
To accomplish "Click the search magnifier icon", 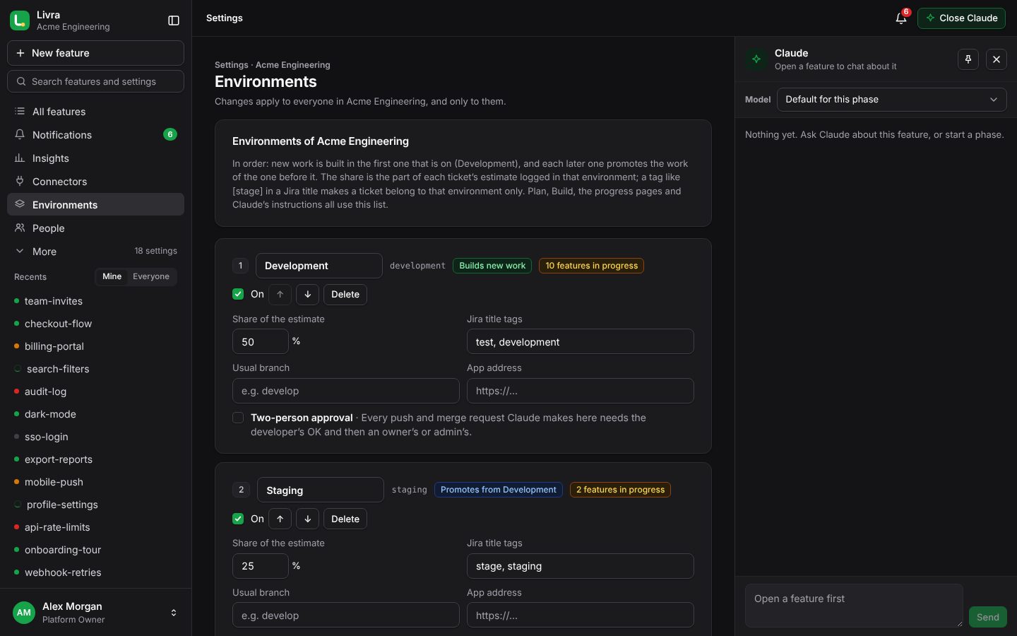I will (x=21, y=82).
